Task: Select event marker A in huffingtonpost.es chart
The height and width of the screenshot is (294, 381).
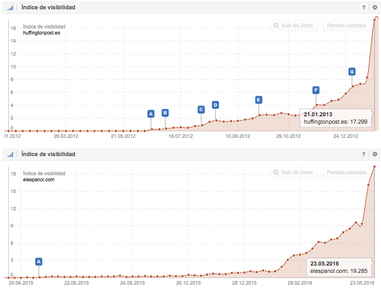Action: tap(151, 114)
